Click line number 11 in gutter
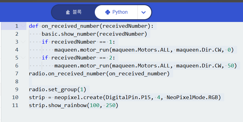The image size is (243, 122). pos(15,105)
